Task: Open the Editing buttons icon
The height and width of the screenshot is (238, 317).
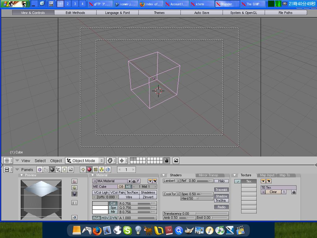Action: pyautogui.click(x=64, y=170)
